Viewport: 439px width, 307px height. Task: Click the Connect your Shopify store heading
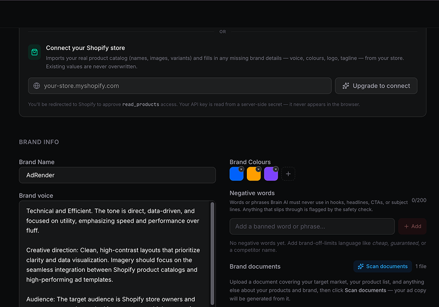pos(86,48)
